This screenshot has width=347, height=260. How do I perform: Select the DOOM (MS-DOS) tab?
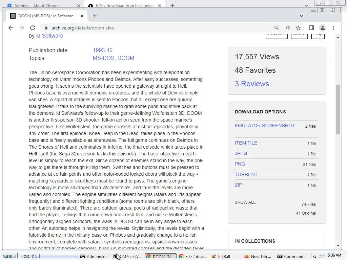pos(46,16)
